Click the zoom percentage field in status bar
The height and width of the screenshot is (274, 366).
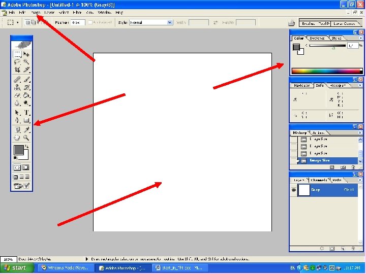[x=9, y=259]
